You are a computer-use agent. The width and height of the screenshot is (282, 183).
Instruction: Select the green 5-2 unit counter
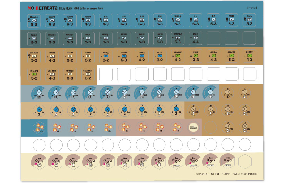point(232,56)
